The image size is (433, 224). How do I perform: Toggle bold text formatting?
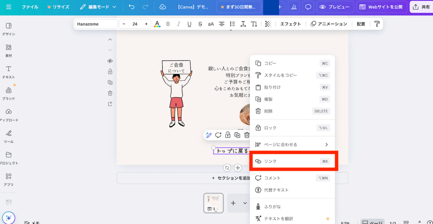(168, 24)
